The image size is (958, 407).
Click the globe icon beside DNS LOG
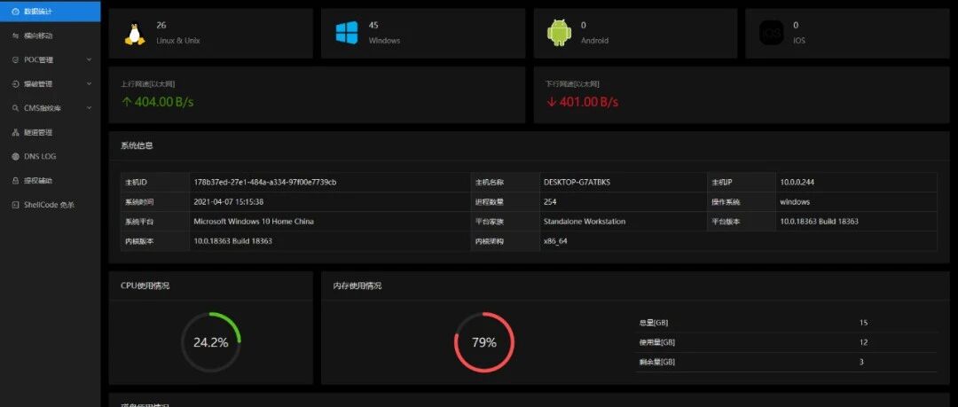[15, 156]
